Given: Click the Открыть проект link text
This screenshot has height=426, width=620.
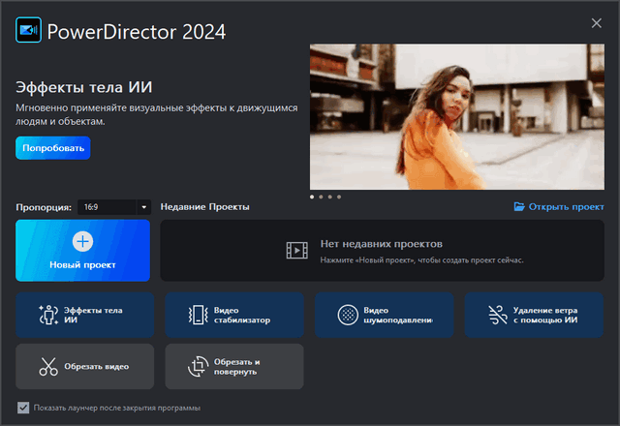Looking at the screenshot, I should coord(566,206).
